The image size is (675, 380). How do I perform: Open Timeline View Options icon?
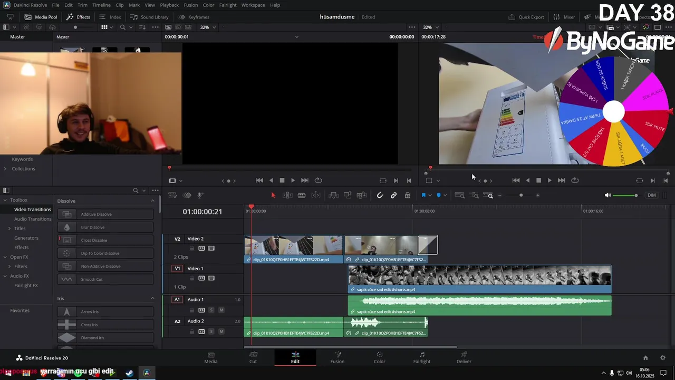172,195
